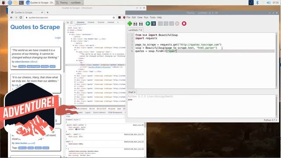Click the red Stop button in Thonny
The height and width of the screenshot is (158, 281).
pos(184,23)
